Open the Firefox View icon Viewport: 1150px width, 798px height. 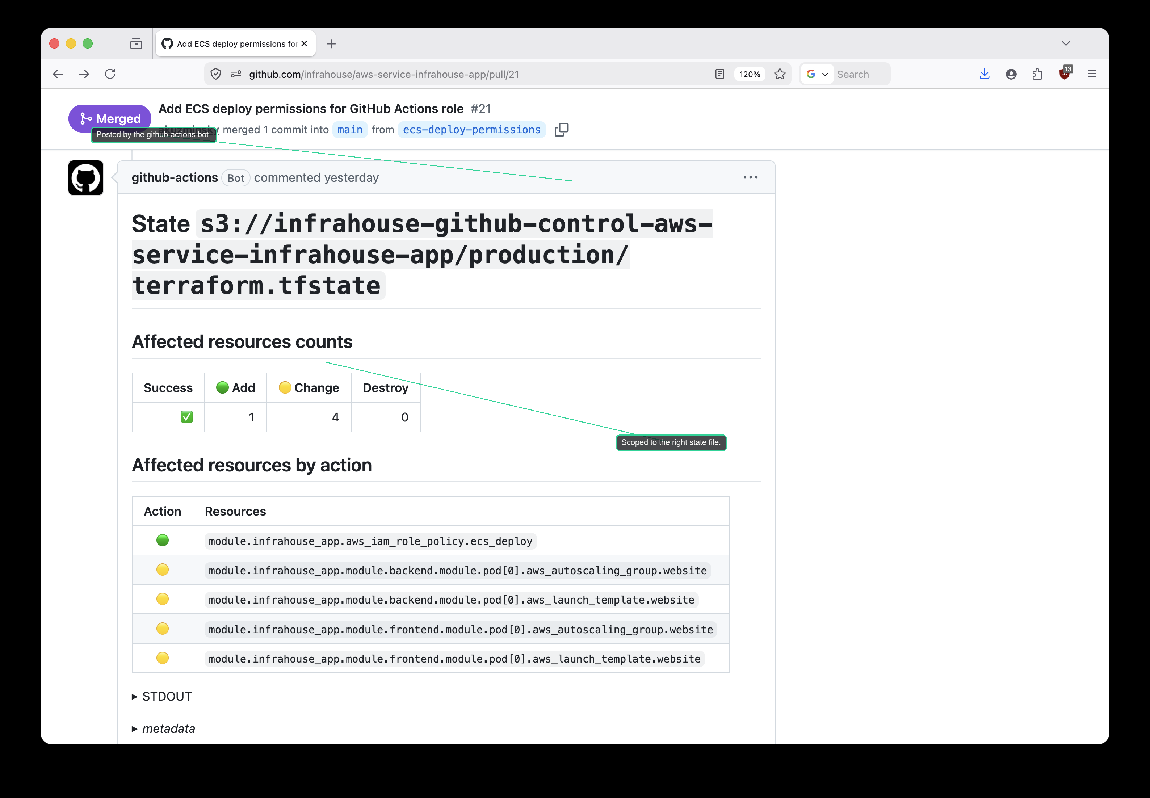136,43
